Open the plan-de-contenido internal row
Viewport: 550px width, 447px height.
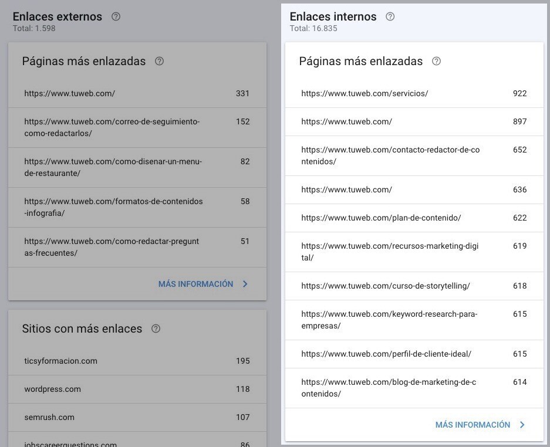pyautogui.click(x=414, y=218)
